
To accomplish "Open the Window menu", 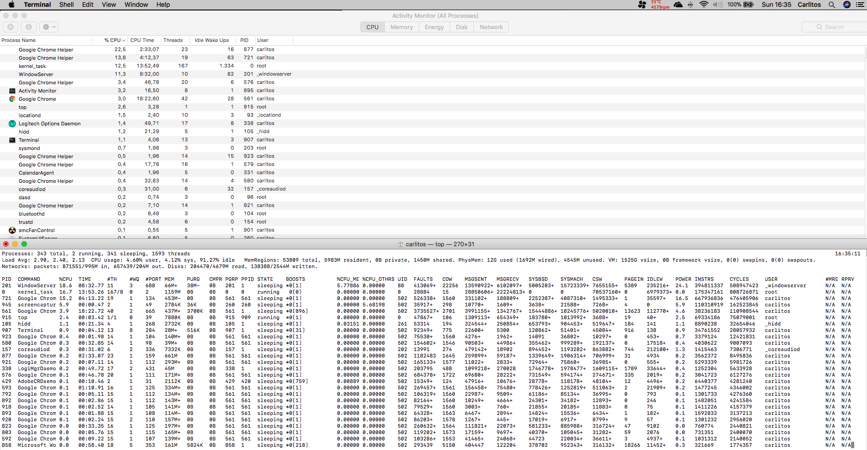I will point(136,5).
